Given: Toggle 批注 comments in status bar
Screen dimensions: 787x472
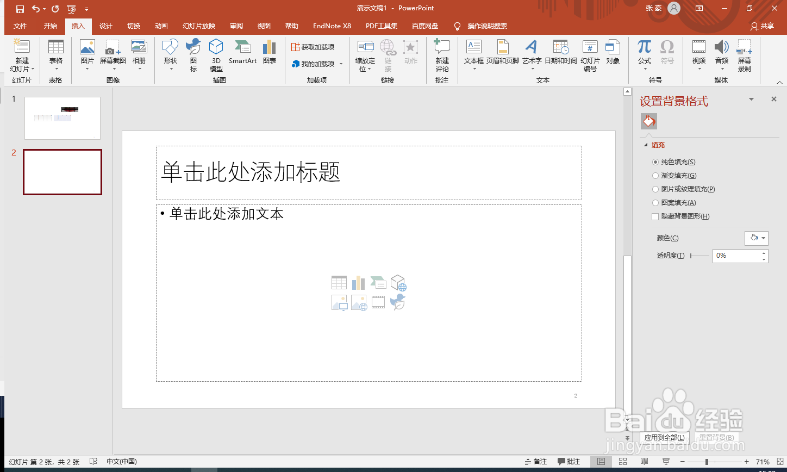Looking at the screenshot, I should [569, 462].
